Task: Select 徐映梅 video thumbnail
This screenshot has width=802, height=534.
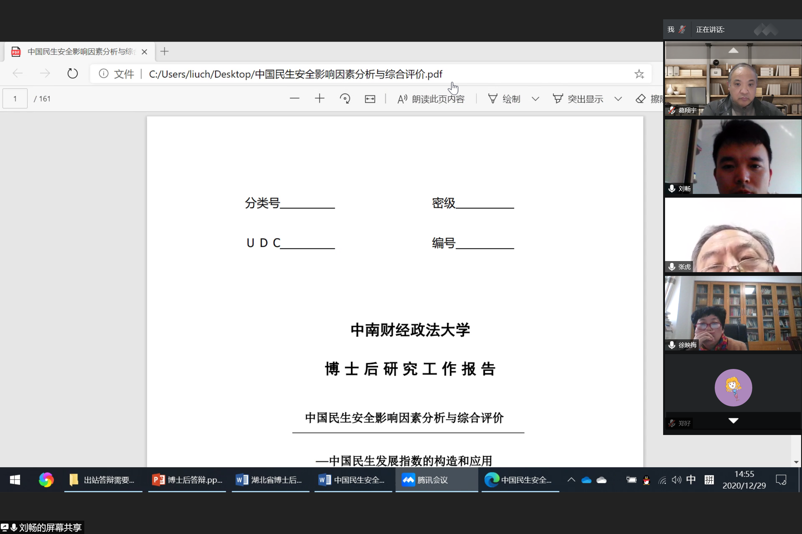Action: pyautogui.click(x=733, y=313)
